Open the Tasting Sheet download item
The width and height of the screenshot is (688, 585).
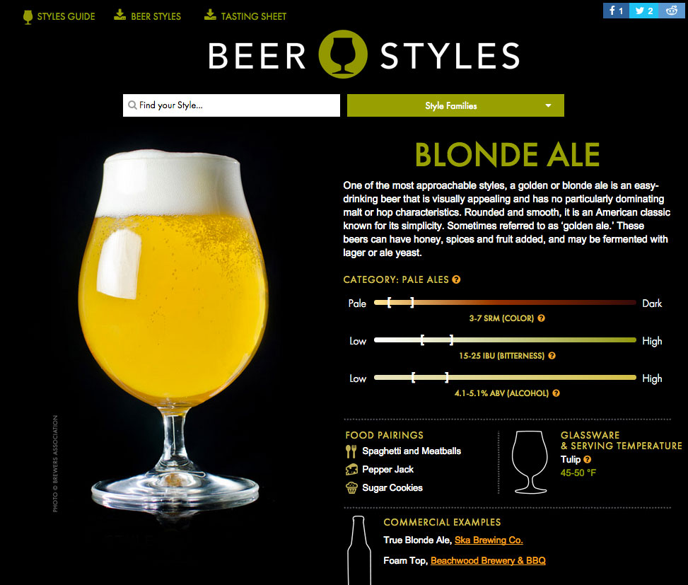click(245, 16)
